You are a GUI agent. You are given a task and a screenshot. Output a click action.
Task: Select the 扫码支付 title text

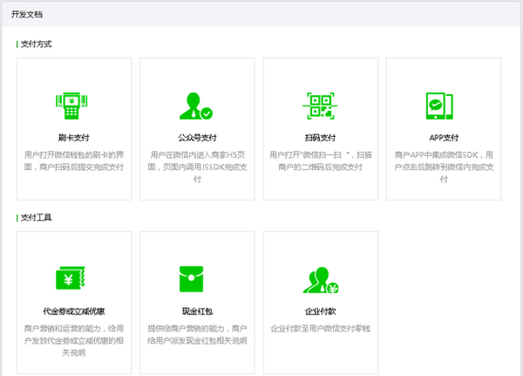point(320,138)
